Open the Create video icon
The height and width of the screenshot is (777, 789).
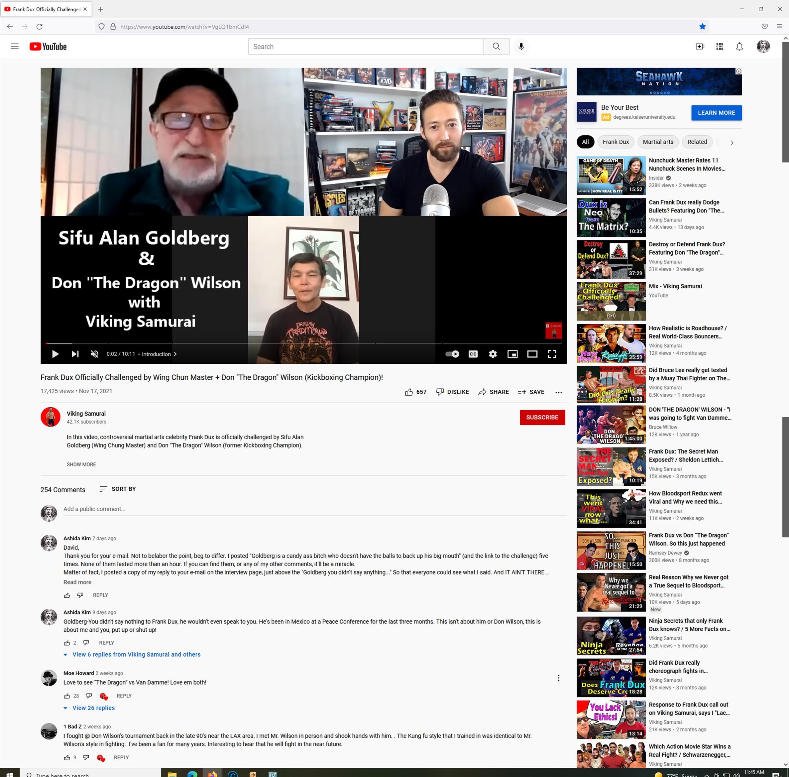(700, 47)
